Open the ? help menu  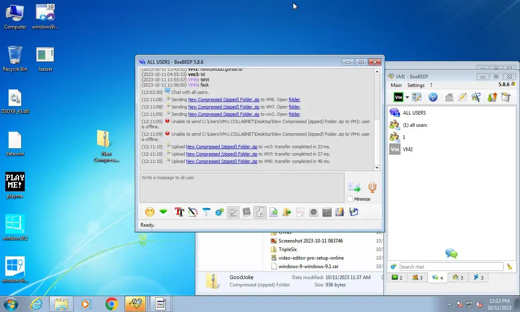click(x=431, y=85)
